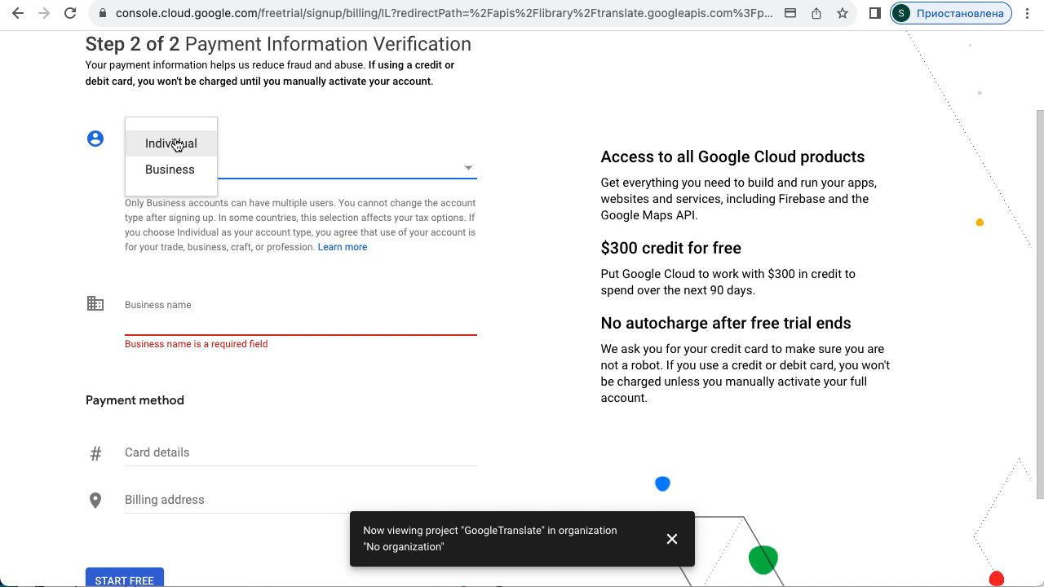Reload the current page
This screenshot has width=1044, height=587.
tap(70, 13)
